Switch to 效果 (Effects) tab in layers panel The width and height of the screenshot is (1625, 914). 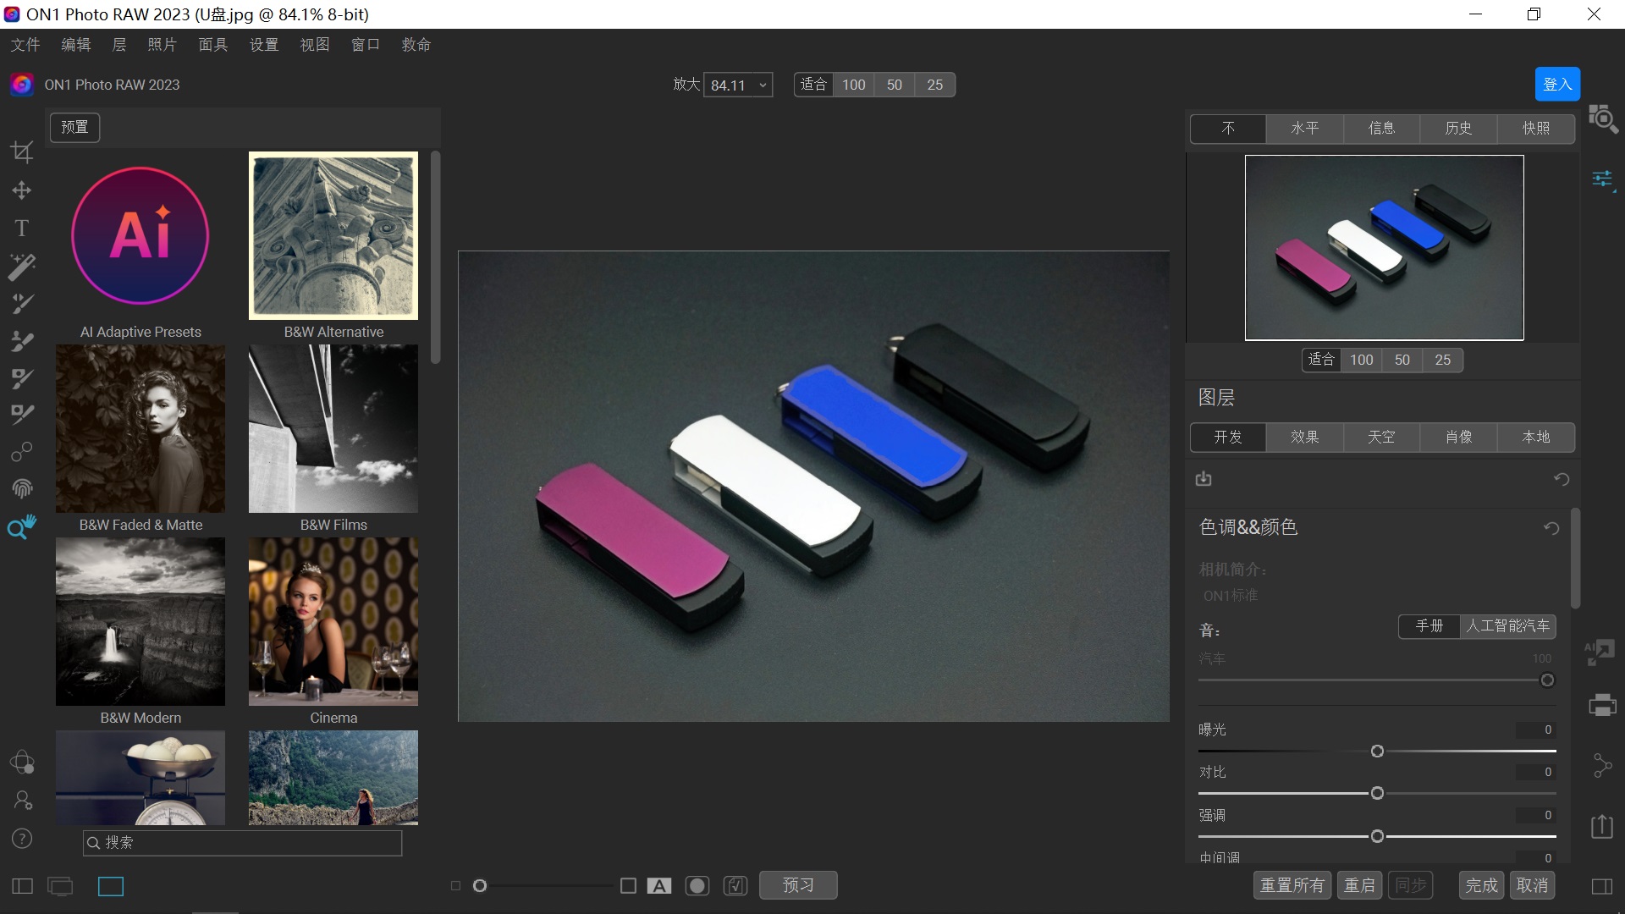coord(1303,437)
